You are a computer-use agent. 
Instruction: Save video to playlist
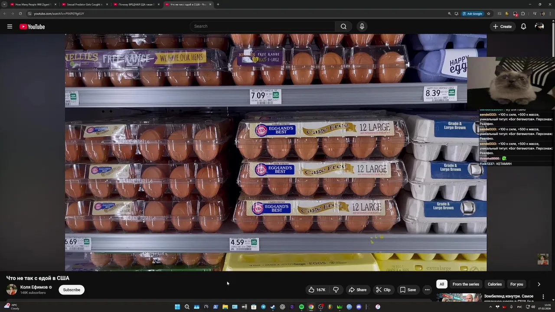pyautogui.click(x=408, y=290)
